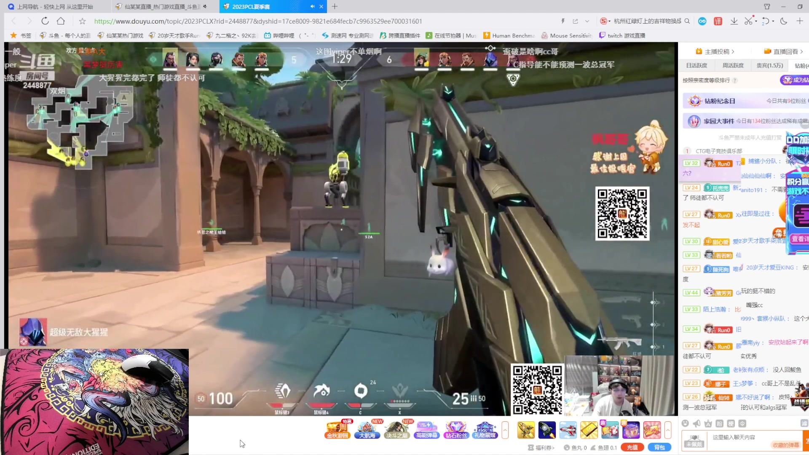
Task: Expand the gift list chevron
Action: (667, 430)
